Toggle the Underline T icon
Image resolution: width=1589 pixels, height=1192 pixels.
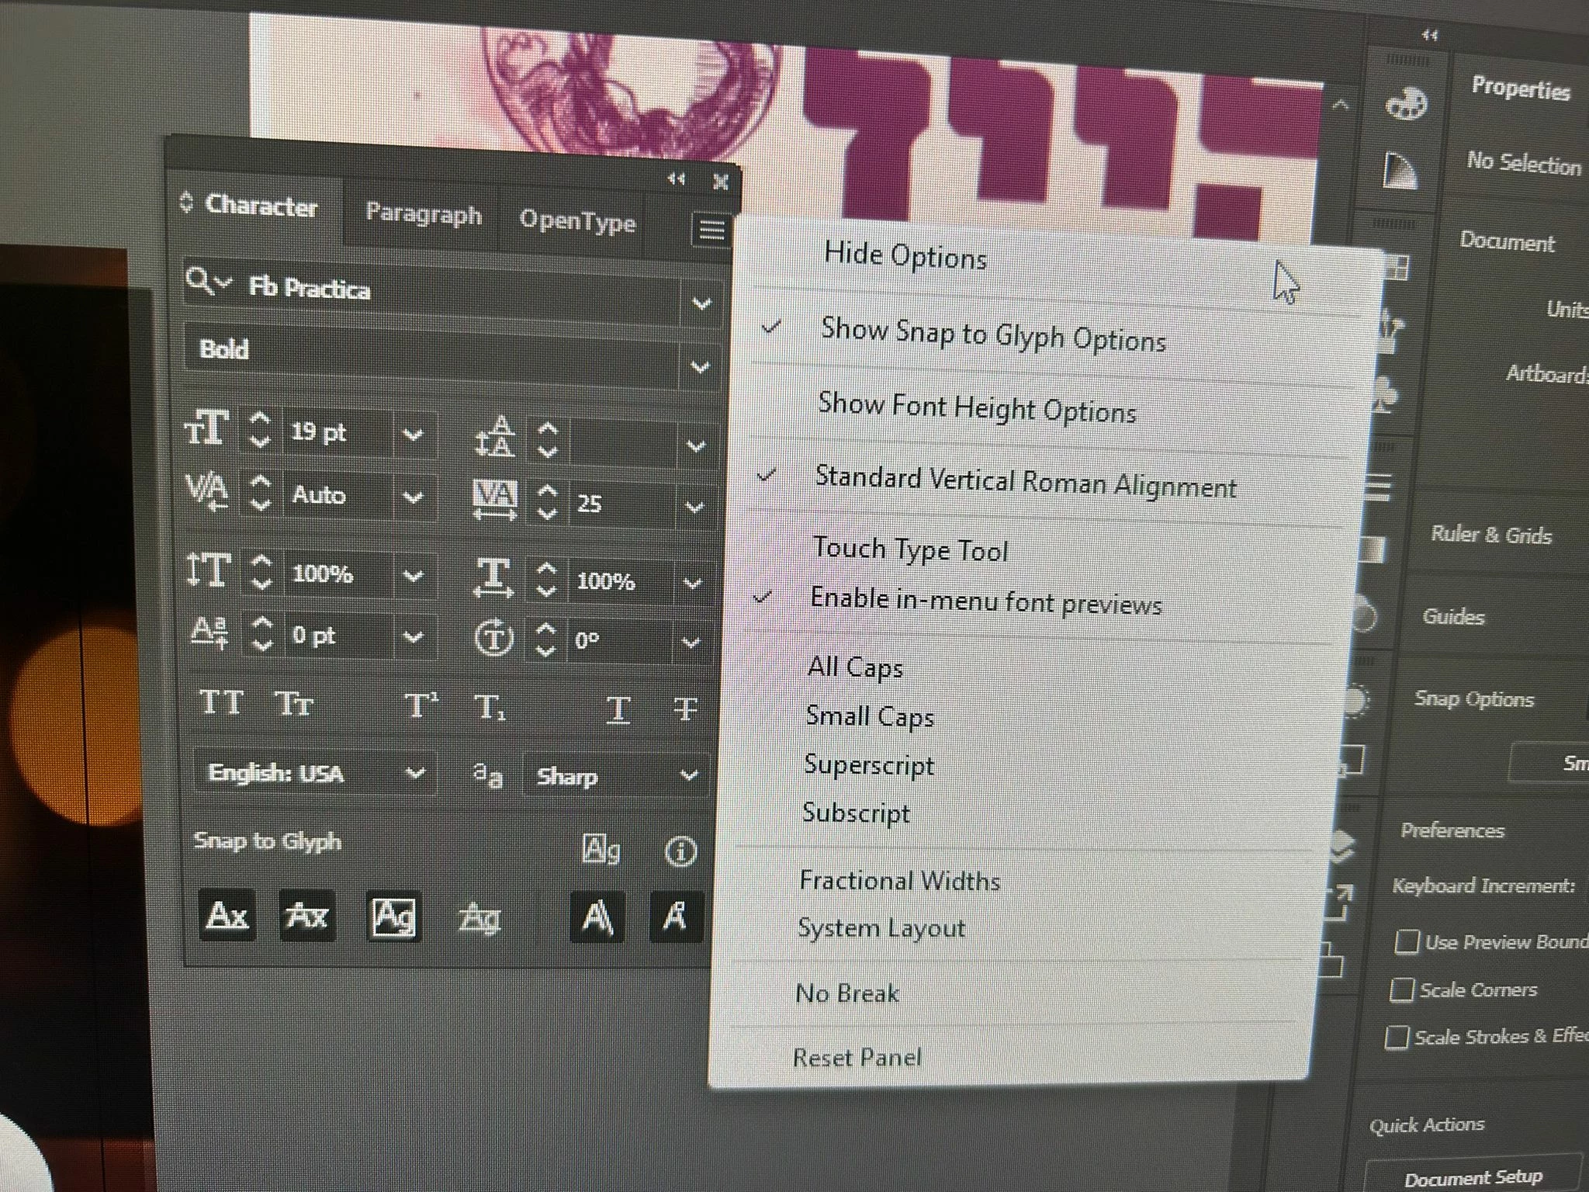click(618, 709)
